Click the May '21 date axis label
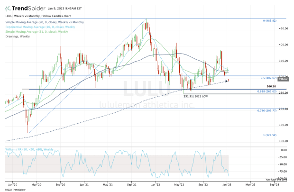The height and width of the screenshot is (192, 294). point(108,185)
